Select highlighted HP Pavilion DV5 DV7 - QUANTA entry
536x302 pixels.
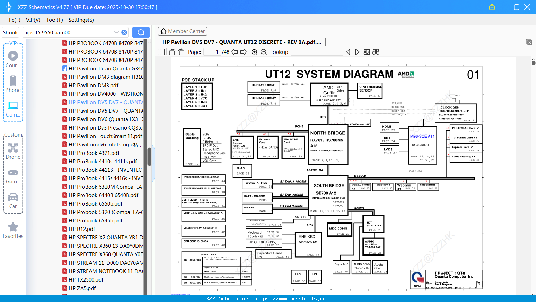(103, 102)
